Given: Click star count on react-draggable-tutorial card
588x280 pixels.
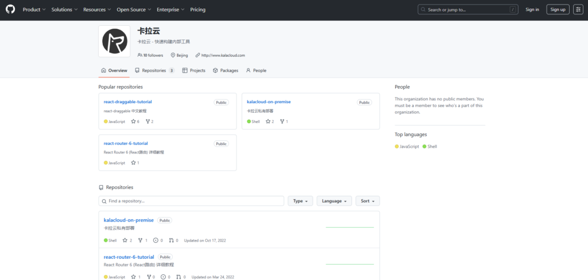Looking at the screenshot, I should pyautogui.click(x=135, y=121).
